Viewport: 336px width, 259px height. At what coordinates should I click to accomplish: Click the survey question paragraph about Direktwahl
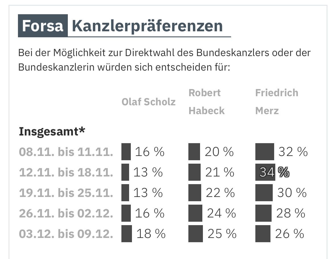click(x=164, y=60)
